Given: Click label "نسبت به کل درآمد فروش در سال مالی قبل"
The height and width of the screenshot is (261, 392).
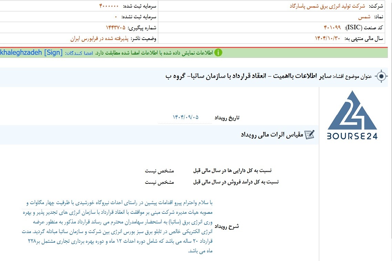Looking at the screenshot, I should [x=236, y=182].
